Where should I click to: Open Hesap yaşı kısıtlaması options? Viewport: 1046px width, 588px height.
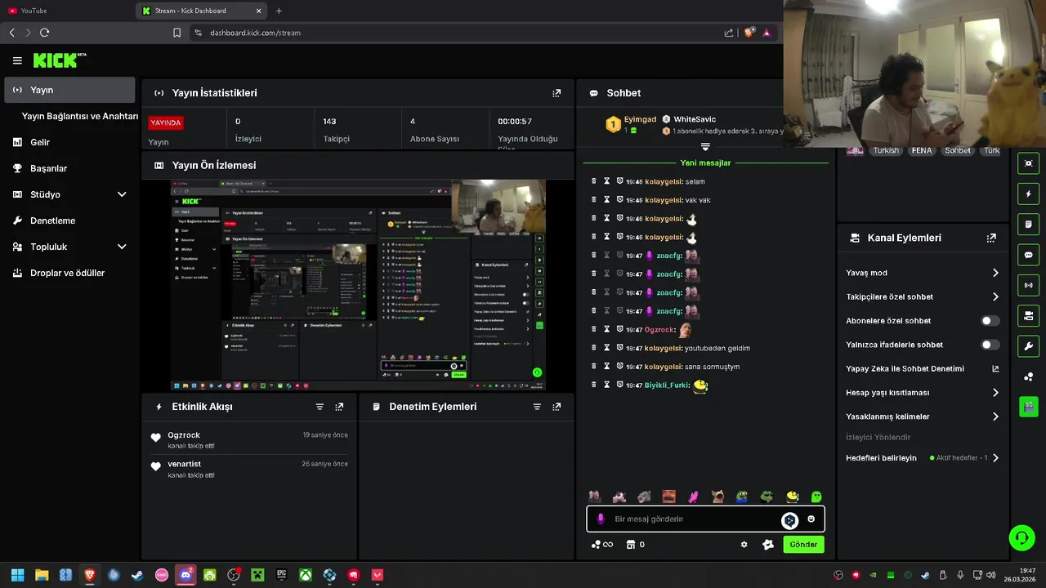pyautogui.click(x=995, y=393)
